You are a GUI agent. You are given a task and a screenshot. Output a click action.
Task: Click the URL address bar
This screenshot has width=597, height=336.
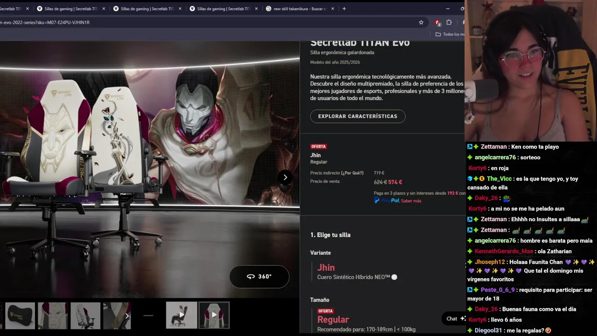click(205, 22)
